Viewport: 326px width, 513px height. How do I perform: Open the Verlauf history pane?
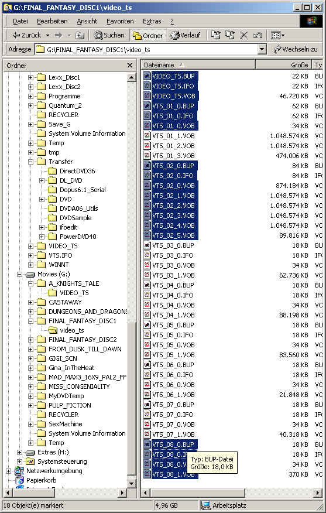click(185, 35)
